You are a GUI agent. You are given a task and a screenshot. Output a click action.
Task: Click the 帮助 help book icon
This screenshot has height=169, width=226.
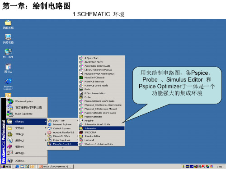(10, 146)
